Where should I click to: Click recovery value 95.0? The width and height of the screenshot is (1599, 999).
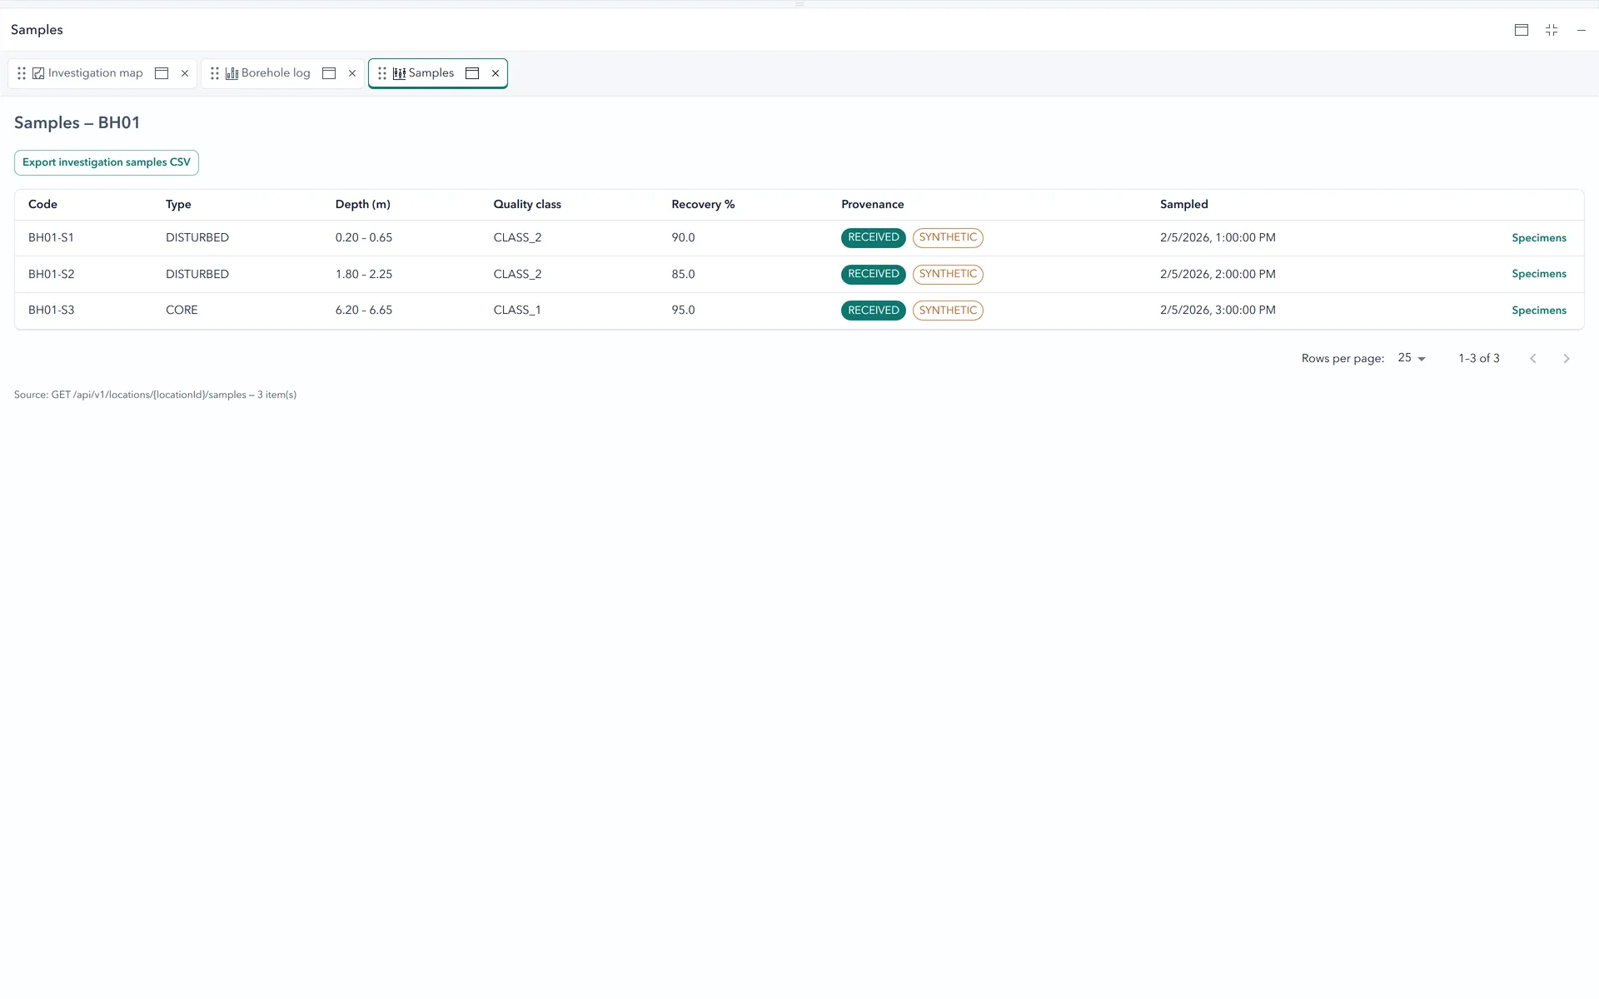click(x=683, y=311)
